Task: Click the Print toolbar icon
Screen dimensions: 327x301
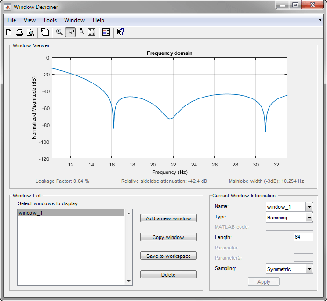Action: 20,32
